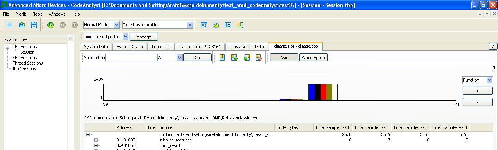Image resolution: width=498 pixels, height=150 pixels.
Task: Click the black bar in histogram
Action: [318, 92]
